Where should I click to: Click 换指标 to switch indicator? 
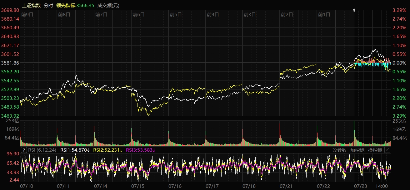[x=375, y=150]
